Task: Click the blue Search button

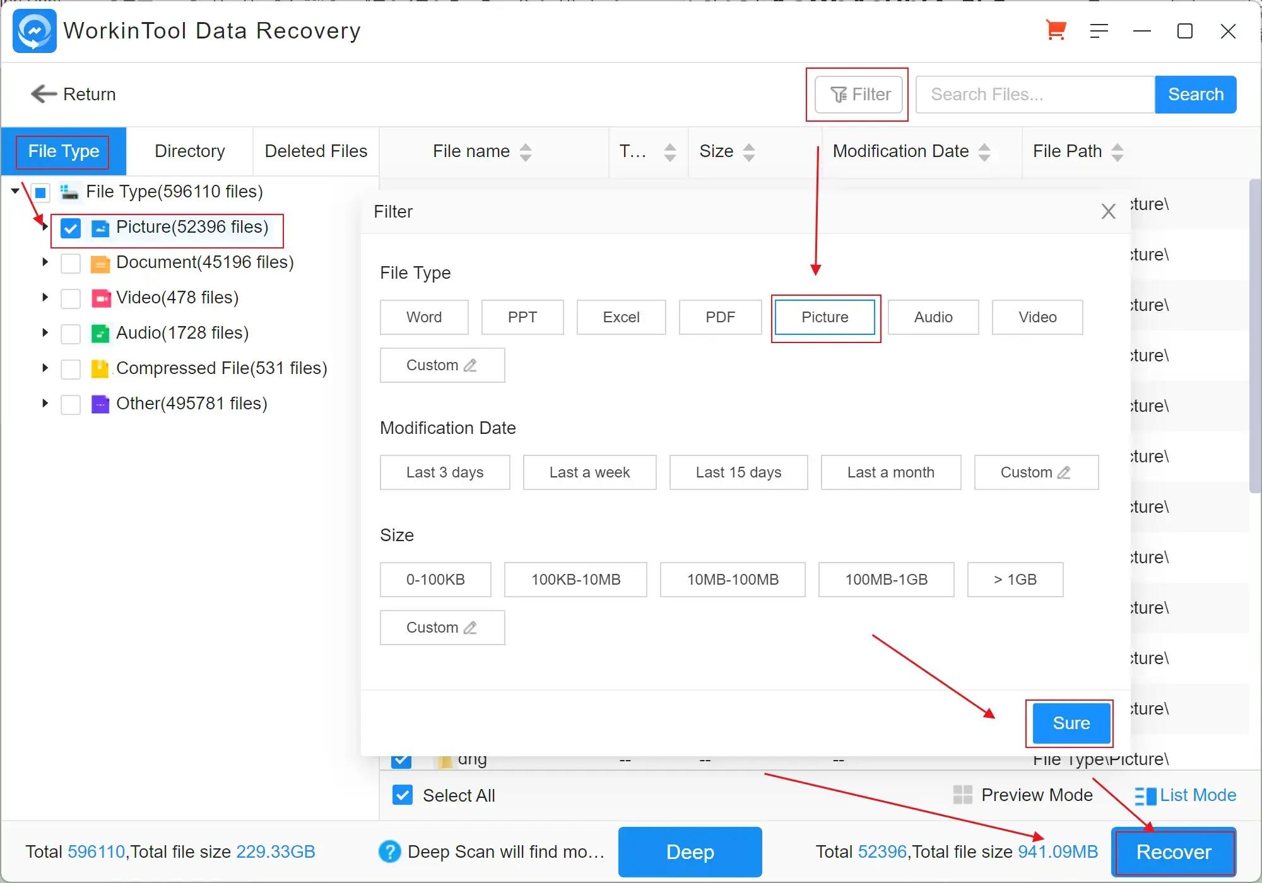Action: point(1196,95)
